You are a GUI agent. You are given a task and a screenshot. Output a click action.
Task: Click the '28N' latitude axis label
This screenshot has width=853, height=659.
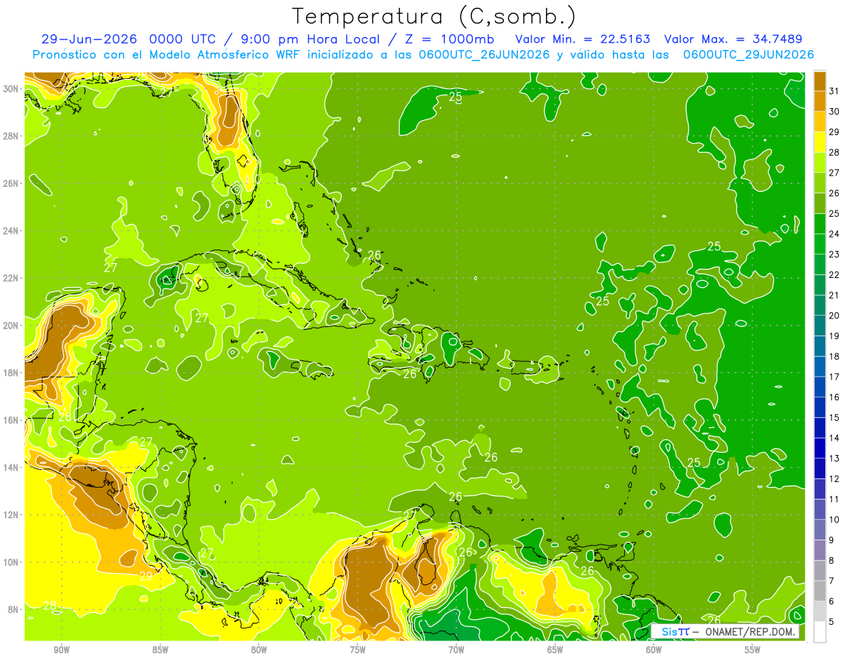[x=11, y=136]
